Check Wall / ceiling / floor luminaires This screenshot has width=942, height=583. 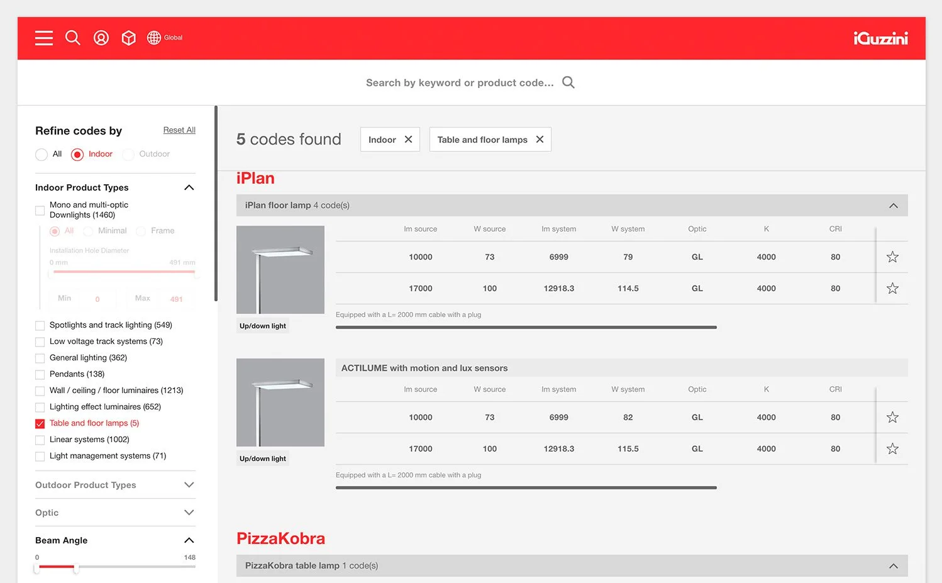(40, 391)
